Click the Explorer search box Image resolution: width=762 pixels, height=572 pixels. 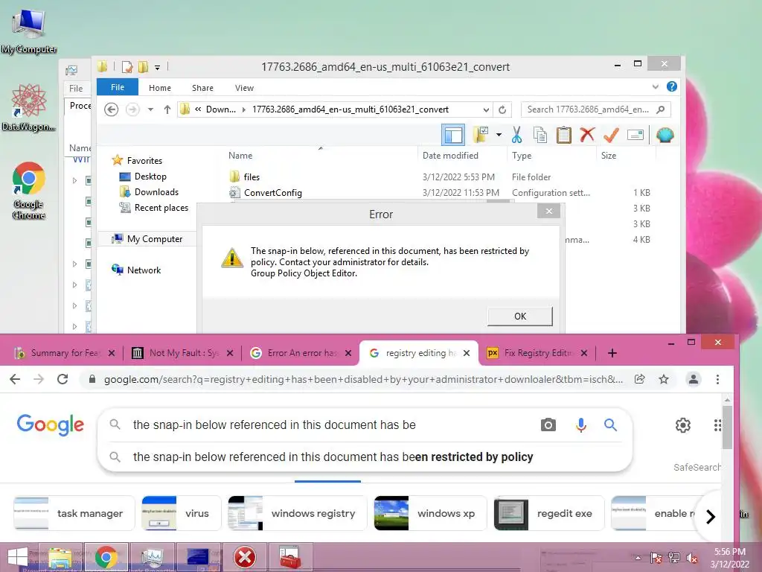click(596, 109)
